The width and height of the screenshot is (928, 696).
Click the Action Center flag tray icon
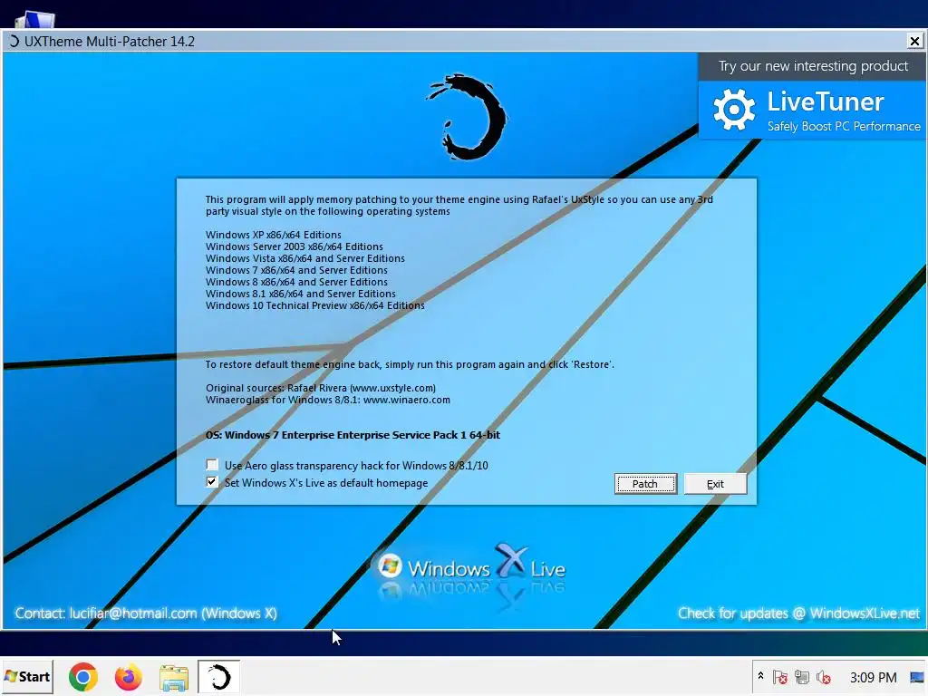click(x=780, y=677)
